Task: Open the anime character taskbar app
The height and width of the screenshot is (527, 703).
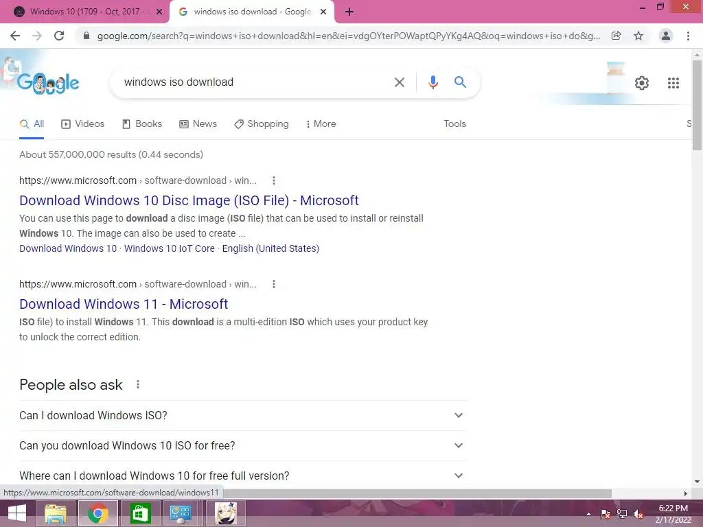Action: (x=226, y=513)
